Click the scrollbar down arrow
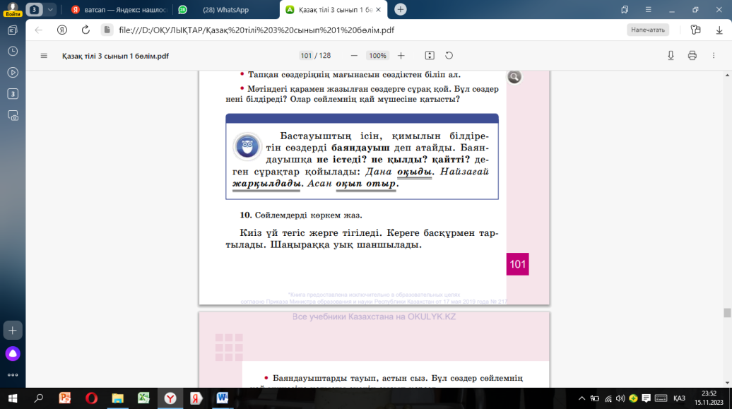The width and height of the screenshot is (732, 409). (727, 383)
